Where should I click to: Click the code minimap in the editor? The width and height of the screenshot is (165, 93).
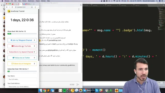161,18
